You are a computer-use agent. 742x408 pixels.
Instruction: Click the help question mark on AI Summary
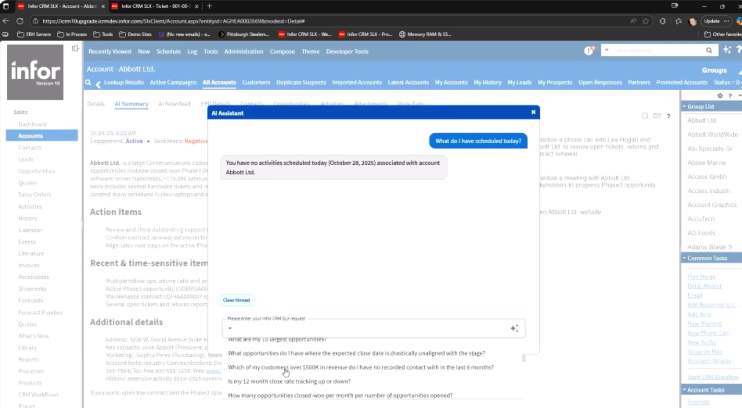click(x=668, y=116)
